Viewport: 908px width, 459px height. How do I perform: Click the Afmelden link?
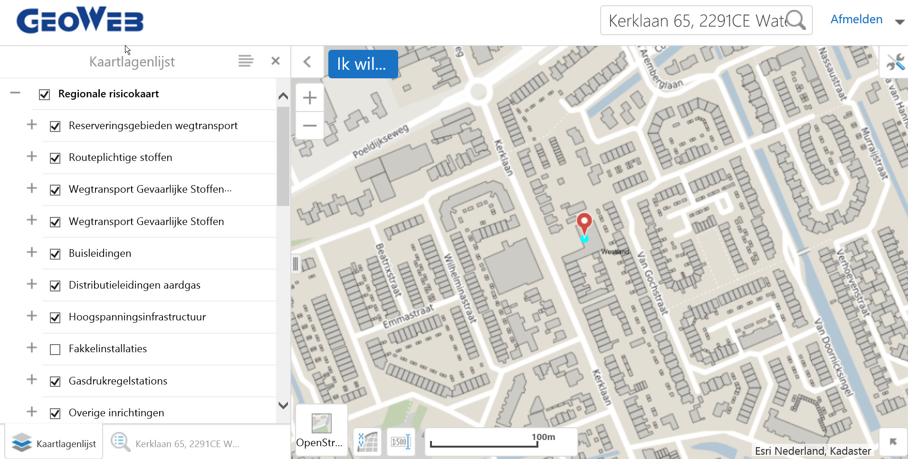point(856,19)
